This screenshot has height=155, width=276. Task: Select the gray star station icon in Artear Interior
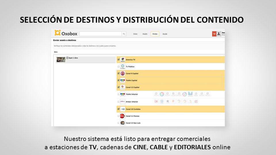168,101
